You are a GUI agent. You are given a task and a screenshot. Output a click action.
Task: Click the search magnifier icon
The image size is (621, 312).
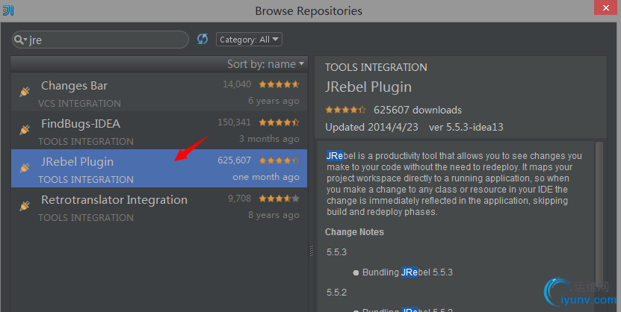pyautogui.click(x=19, y=40)
